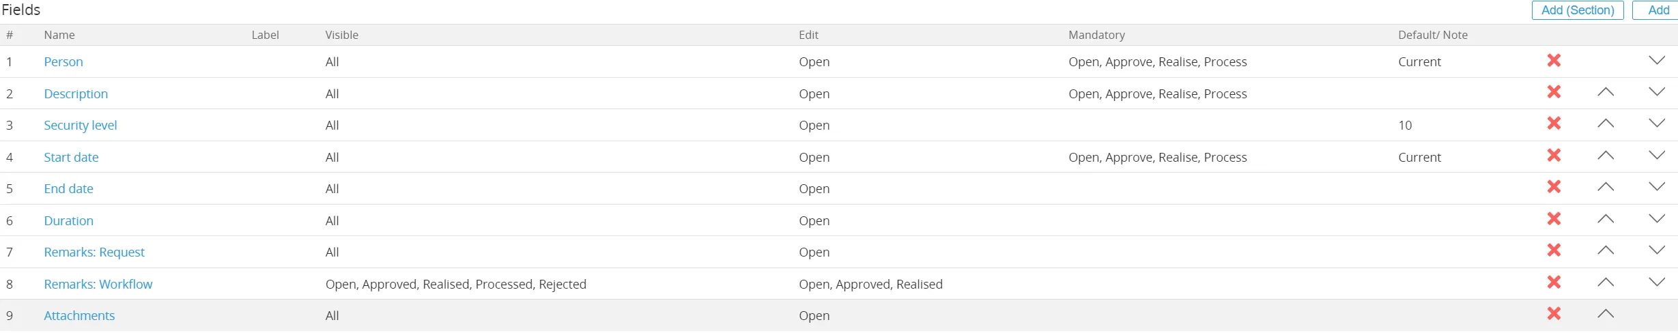Viewport: 1678px width, 333px height.
Task: Remove the Security level field row
Action: point(1554,124)
